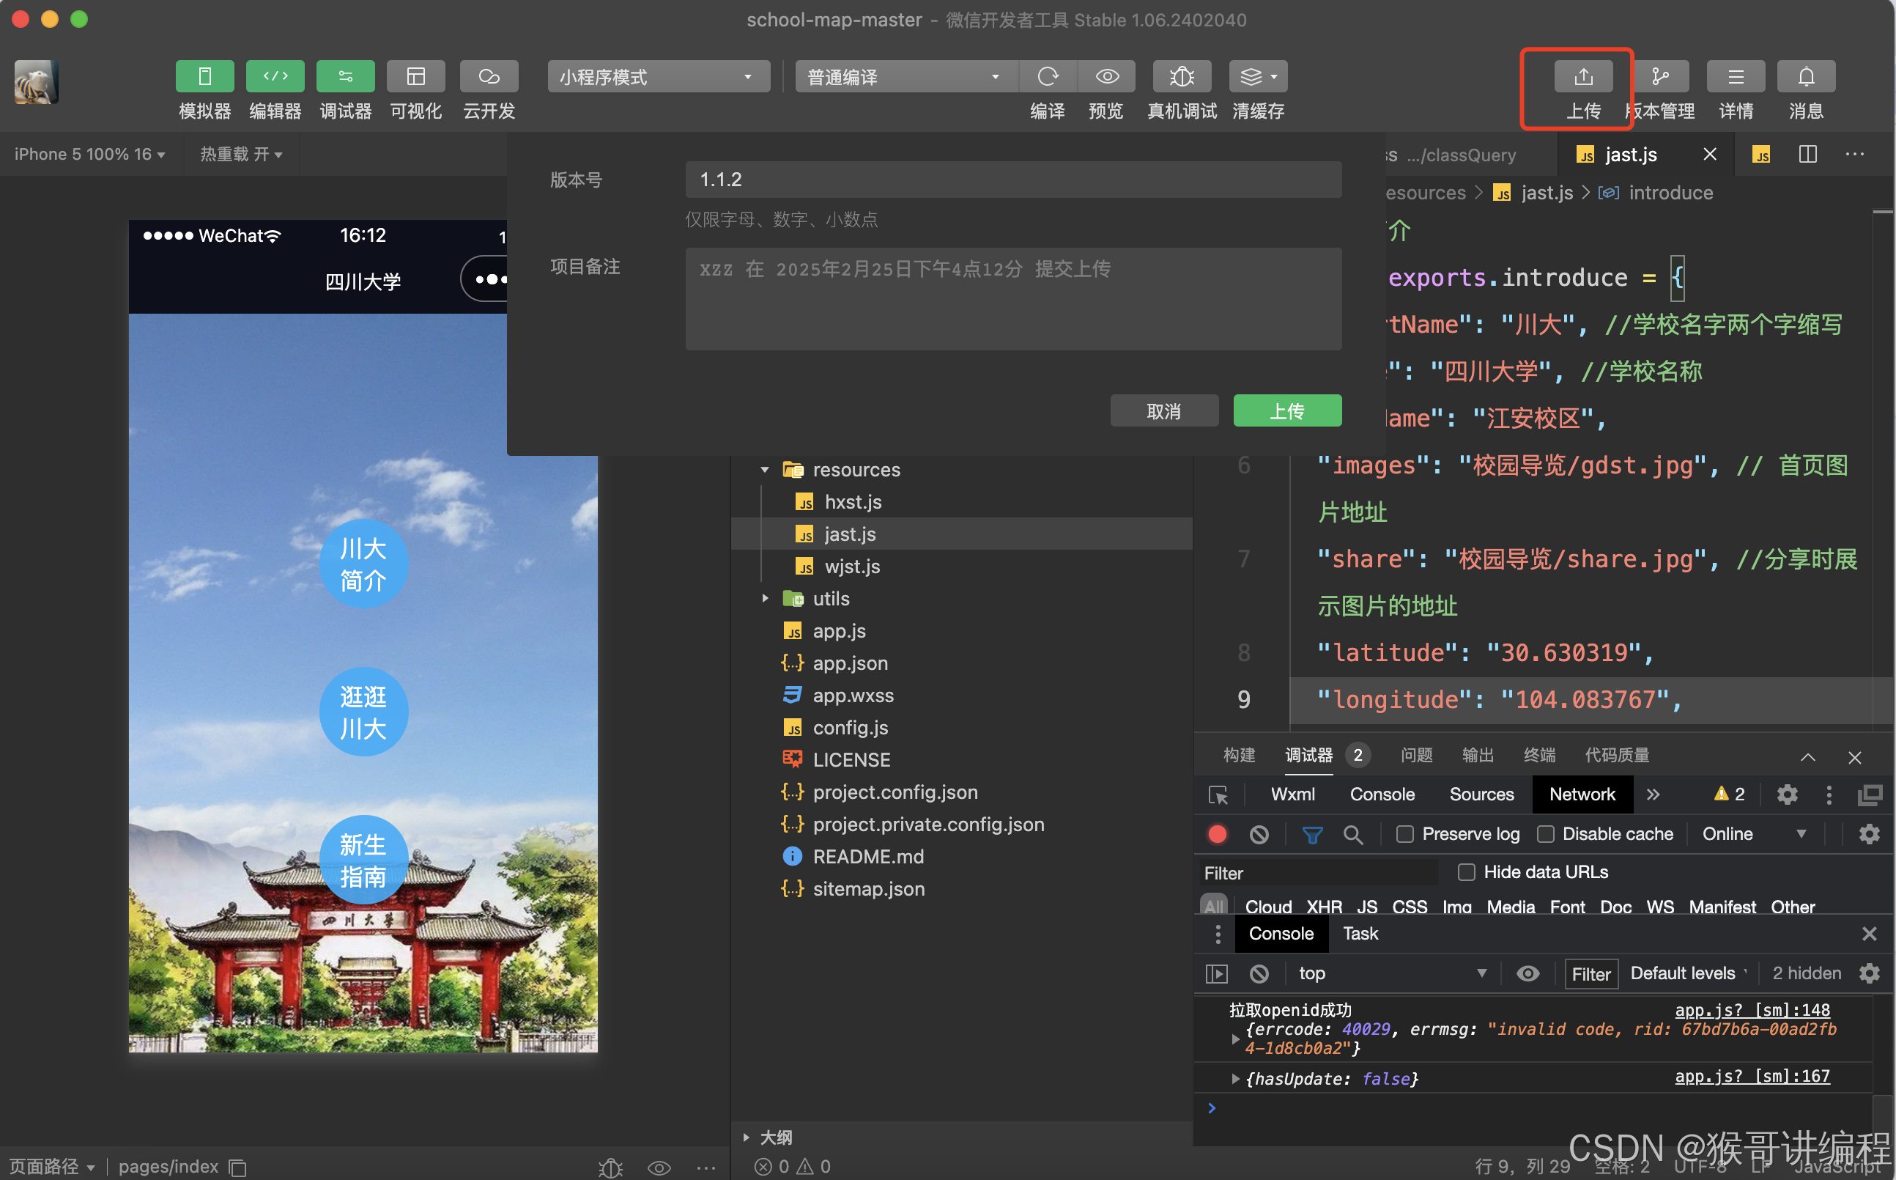
Task: Open 版本管理 version control
Action: (x=1659, y=76)
